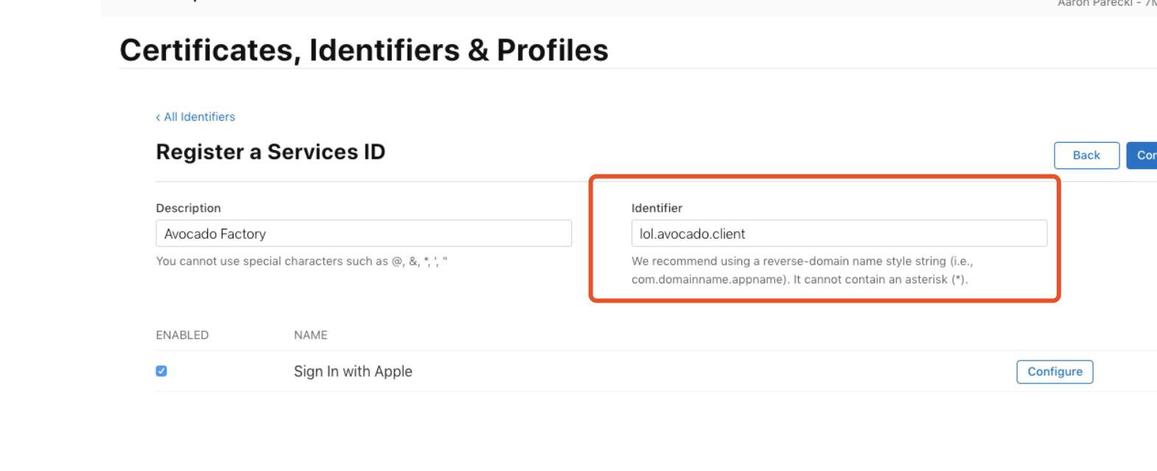The width and height of the screenshot is (1157, 471).
Task: Click the Register a Services ID heading
Action: tap(270, 152)
